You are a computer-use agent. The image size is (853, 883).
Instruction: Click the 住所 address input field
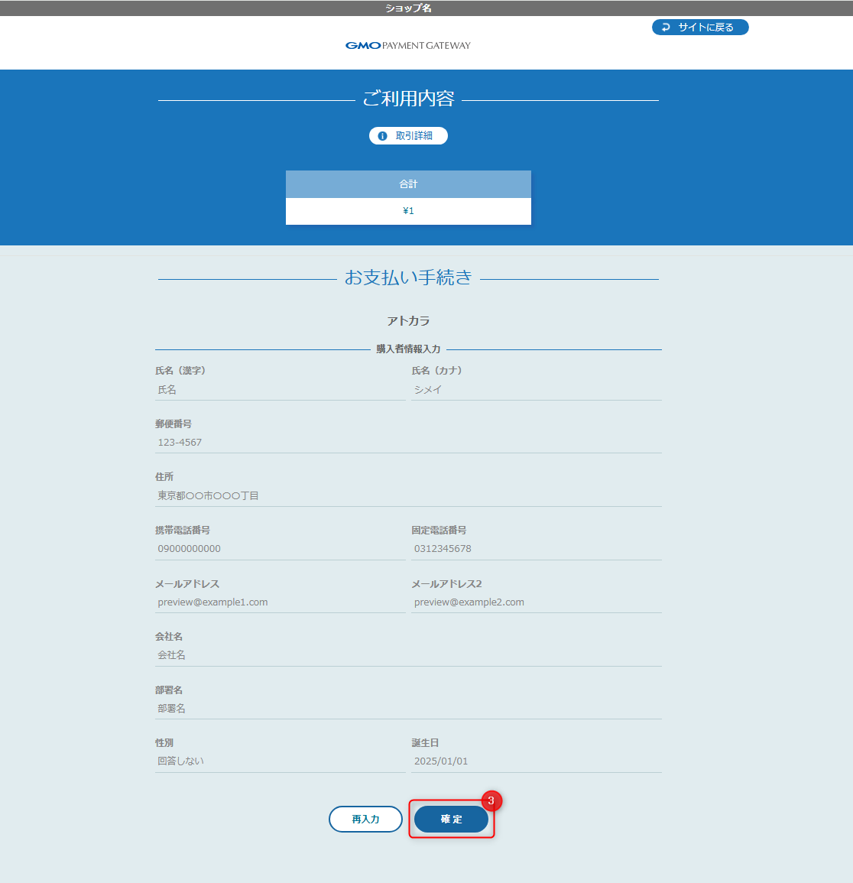[408, 495]
